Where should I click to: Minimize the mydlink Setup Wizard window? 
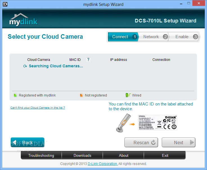click(181, 4)
